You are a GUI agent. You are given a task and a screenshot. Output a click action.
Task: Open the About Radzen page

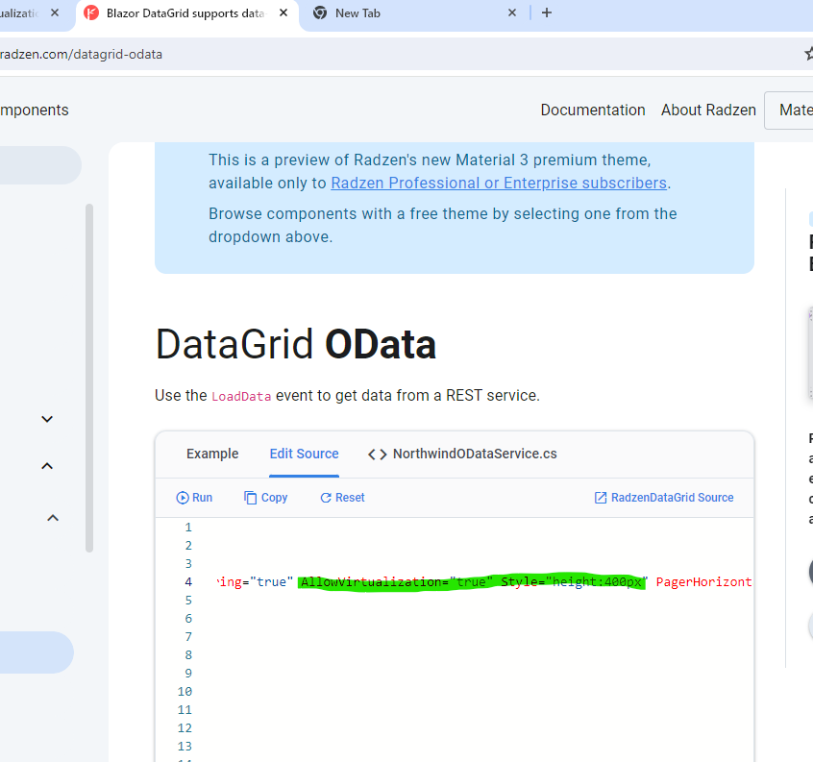(x=708, y=110)
